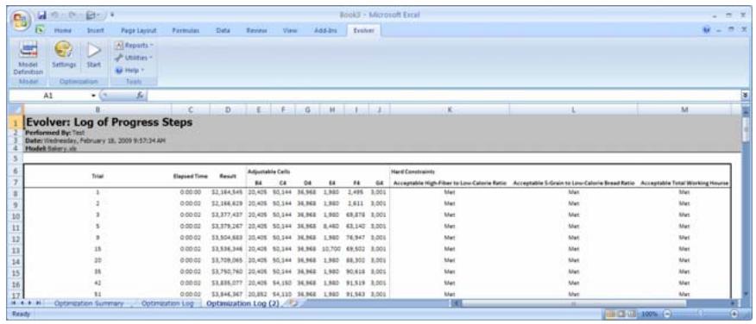The width and height of the screenshot is (756, 324).
Task: Open the Optimization Log sheet tab
Action: (167, 304)
